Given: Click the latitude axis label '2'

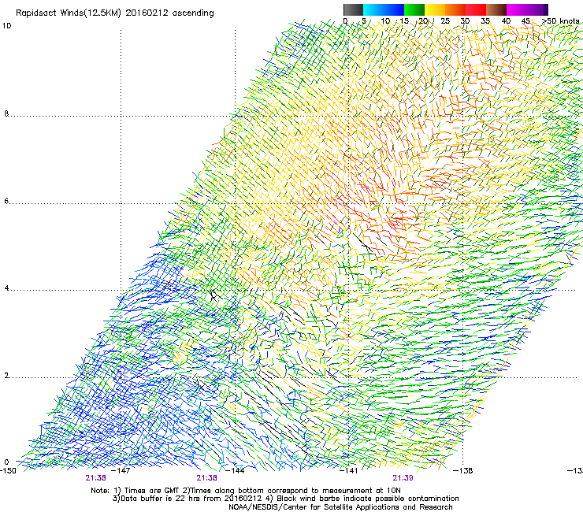Looking at the screenshot, I should [x=6, y=376].
